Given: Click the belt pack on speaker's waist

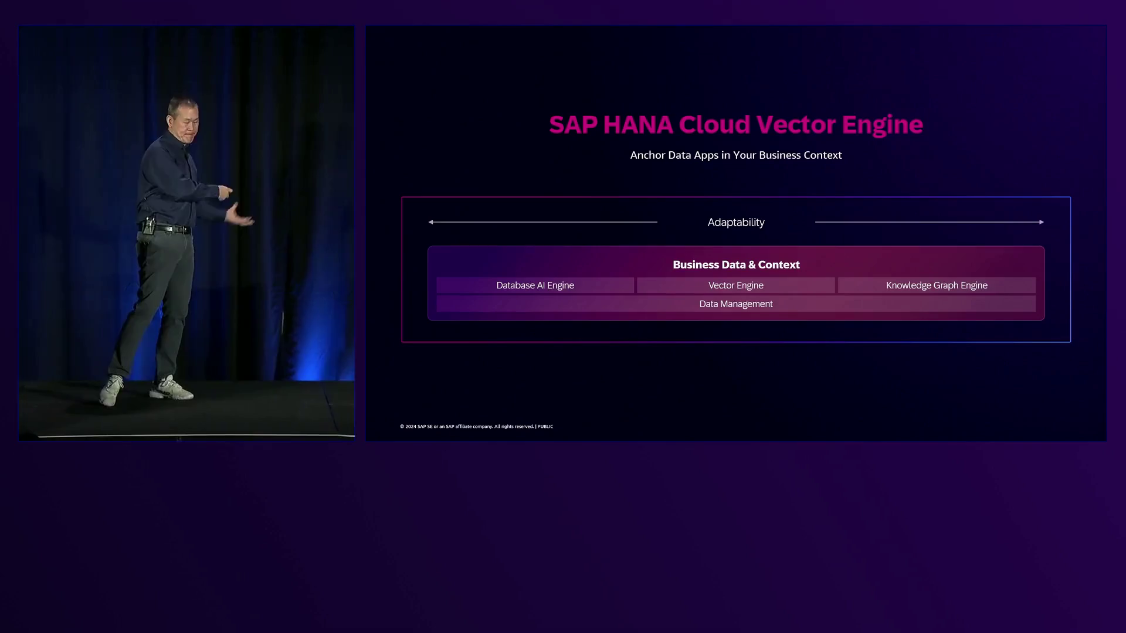Looking at the screenshot, I should (x=149, y=225).
